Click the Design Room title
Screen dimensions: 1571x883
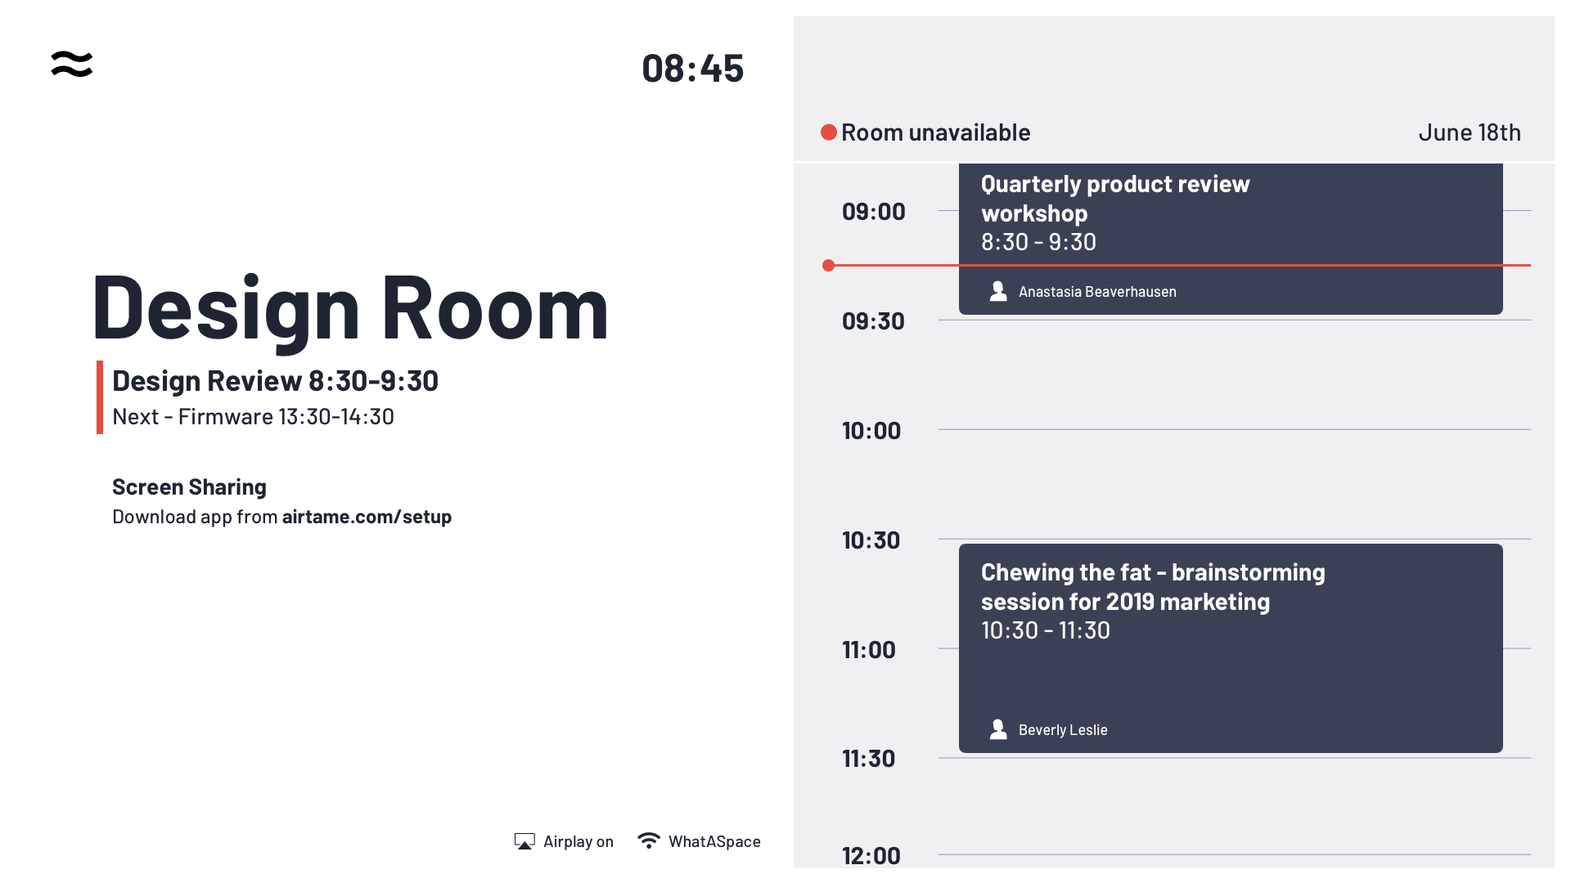(350, 307)
